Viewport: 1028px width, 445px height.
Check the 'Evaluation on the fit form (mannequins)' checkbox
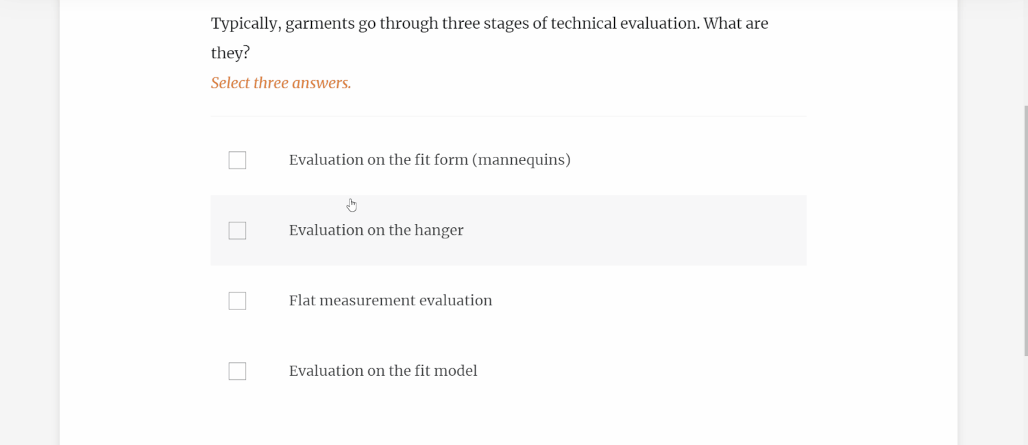[x=237, y=160]
